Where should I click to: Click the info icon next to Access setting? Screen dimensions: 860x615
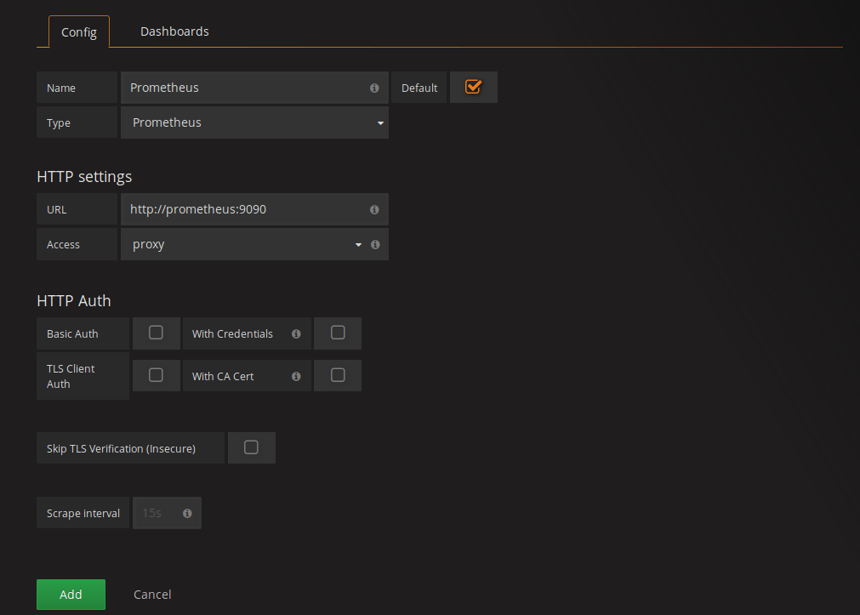click(x=375, y=244)
